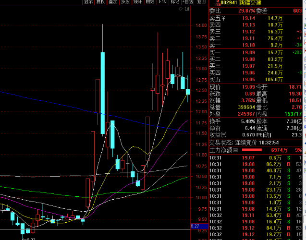Open the 多股 multi-stock view
Screen dimensions: 306x240
tap(125, 2)
